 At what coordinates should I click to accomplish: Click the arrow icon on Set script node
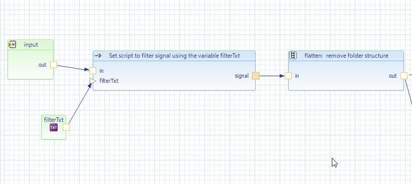98,56
